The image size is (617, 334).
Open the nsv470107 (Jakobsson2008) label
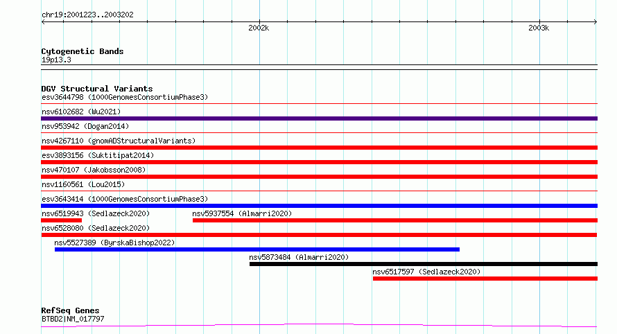click(x=94, y=170)
